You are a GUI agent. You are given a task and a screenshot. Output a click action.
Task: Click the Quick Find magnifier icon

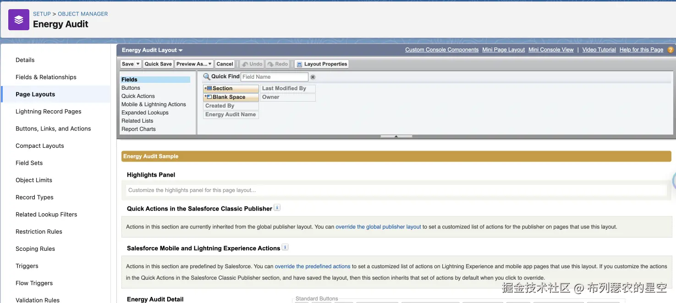coord(207,76)
